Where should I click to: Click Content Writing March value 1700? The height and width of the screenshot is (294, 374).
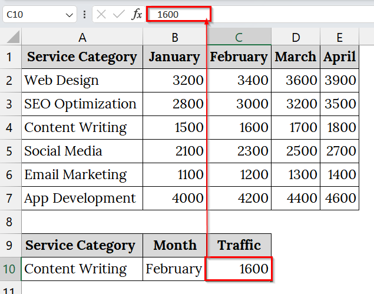coord(296,128)
